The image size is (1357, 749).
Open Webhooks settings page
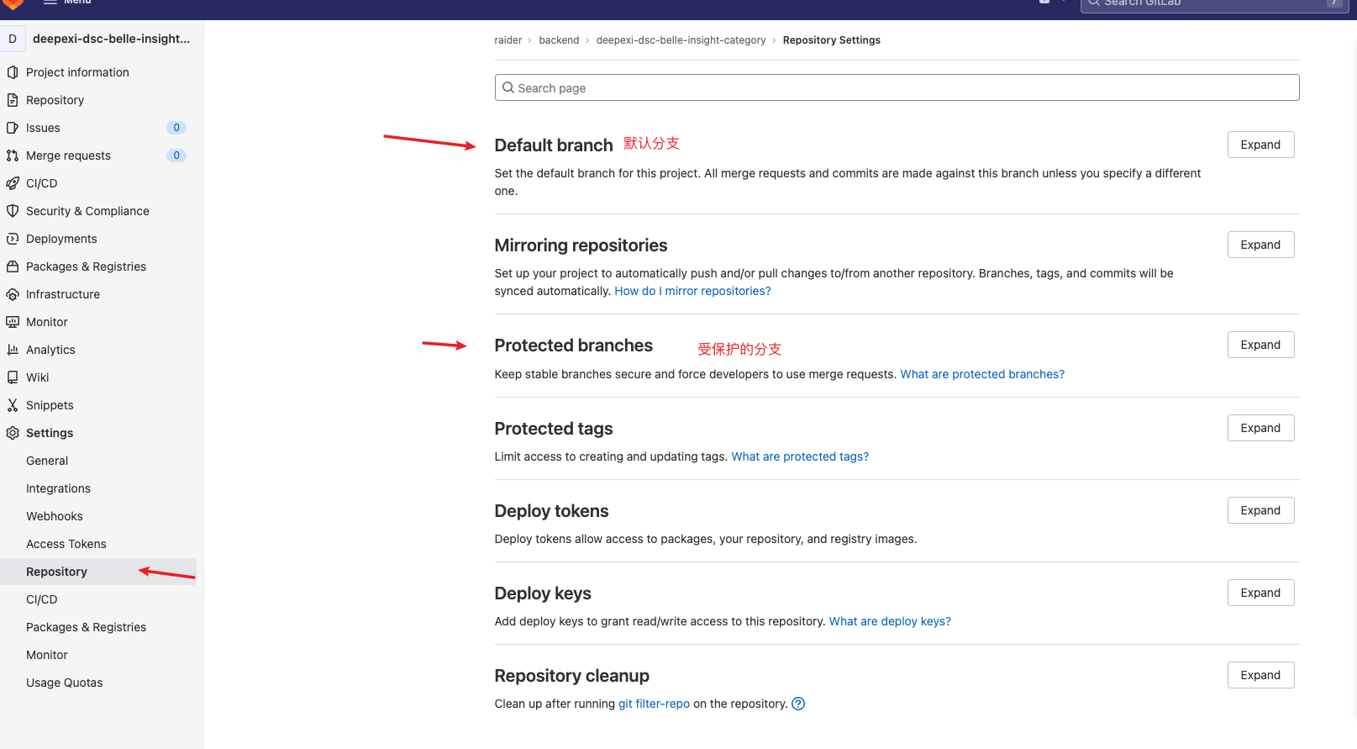54,516
